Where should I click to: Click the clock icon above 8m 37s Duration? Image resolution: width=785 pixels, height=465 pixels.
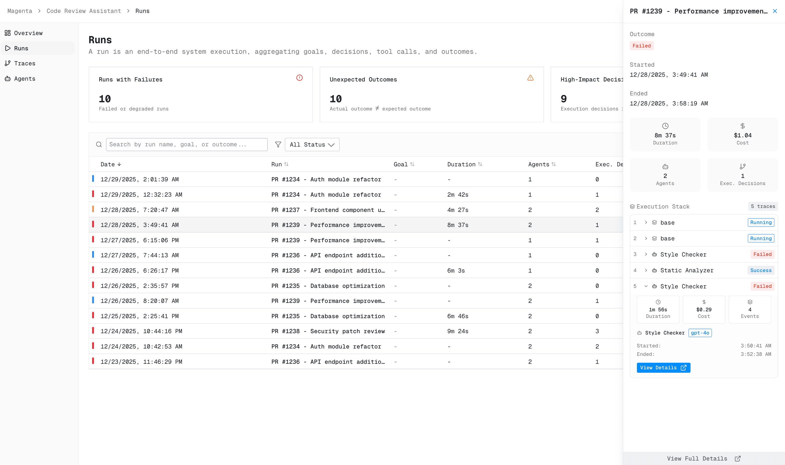pyautogui.click(x=665, y=126)
